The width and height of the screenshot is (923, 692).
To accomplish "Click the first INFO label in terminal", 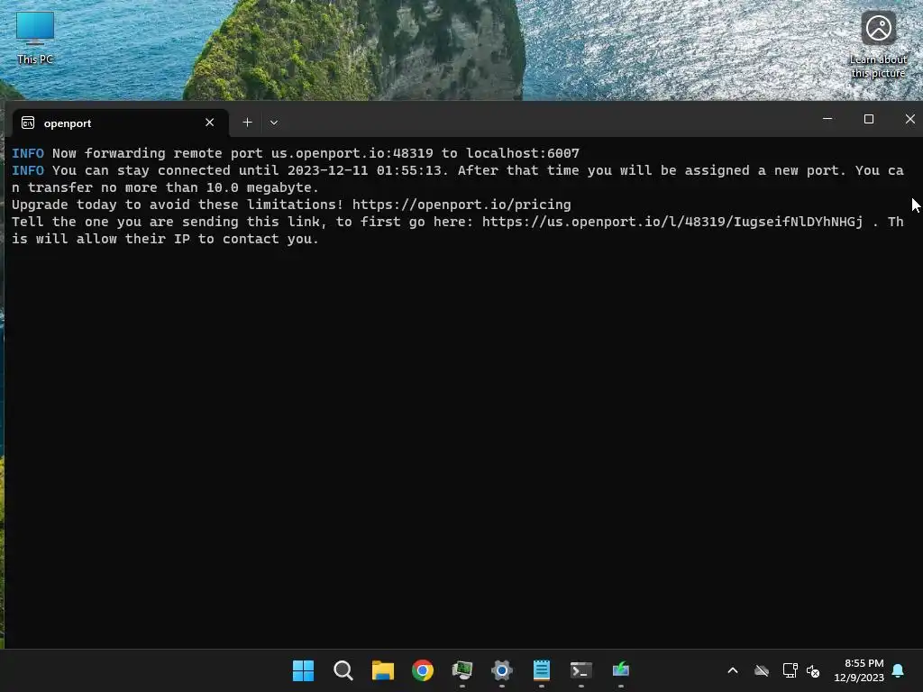I will coord(28,153).
